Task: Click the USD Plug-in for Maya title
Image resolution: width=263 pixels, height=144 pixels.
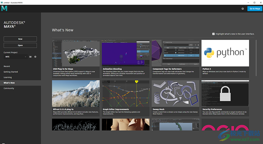Action: pos(63,69)
